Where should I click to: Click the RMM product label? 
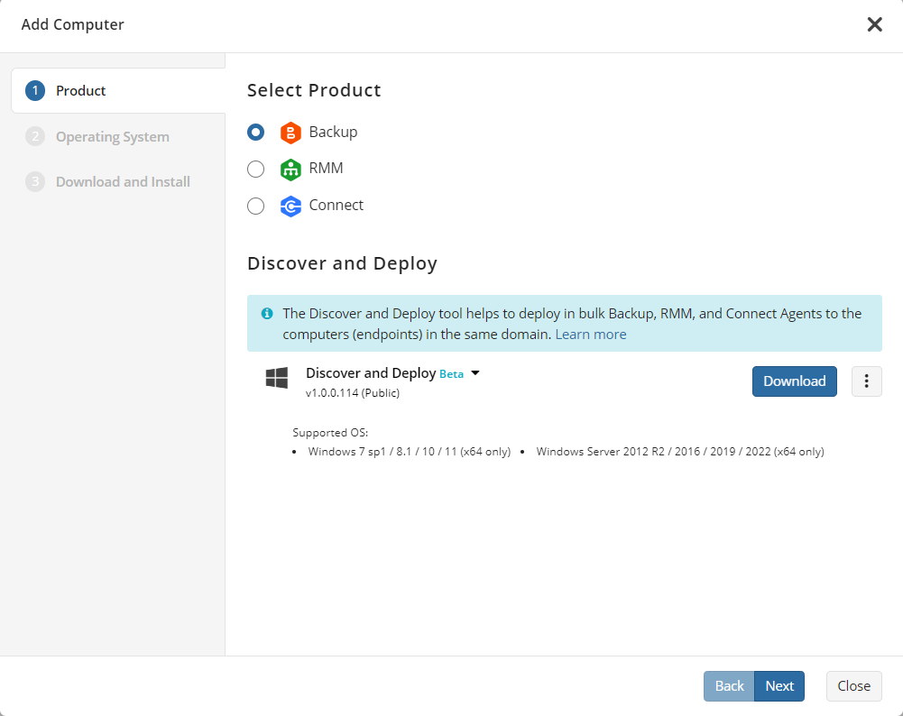tap(326, 168)
